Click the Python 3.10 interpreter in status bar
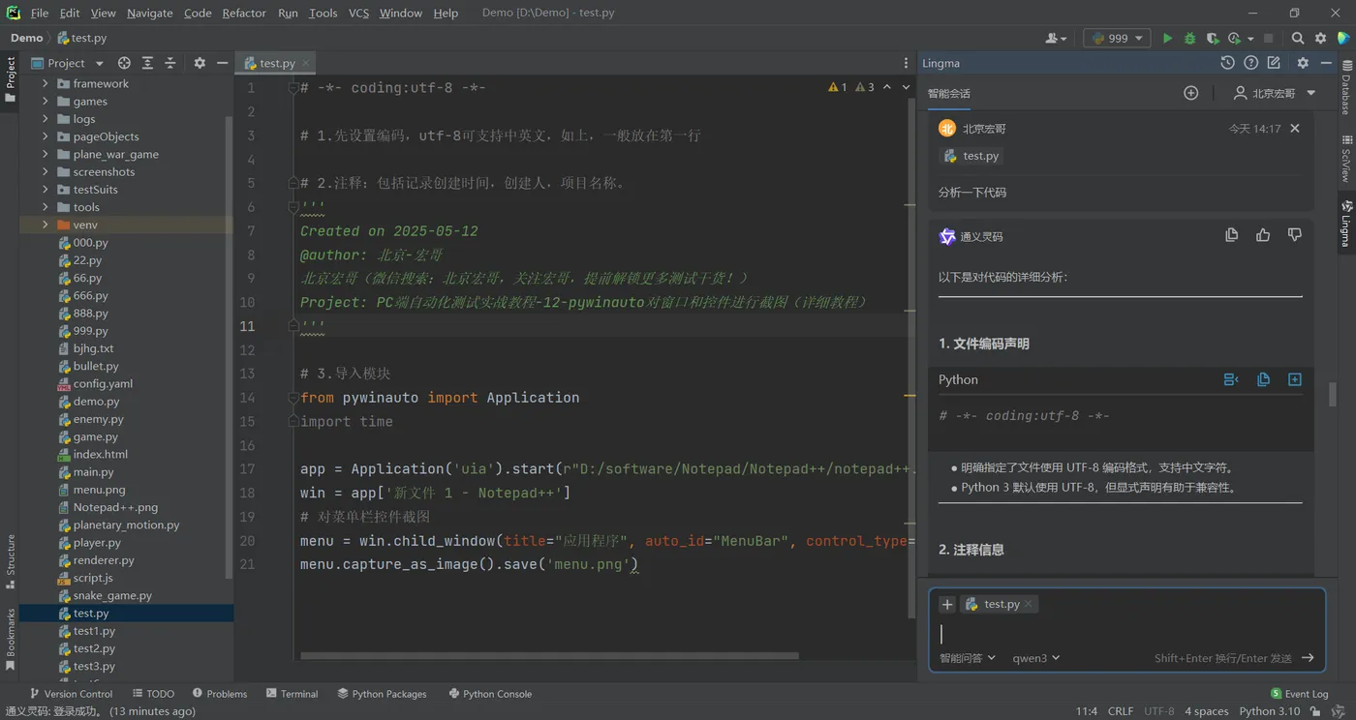Viewport: 1356px width, 720px height. [x=1270, y=711]
